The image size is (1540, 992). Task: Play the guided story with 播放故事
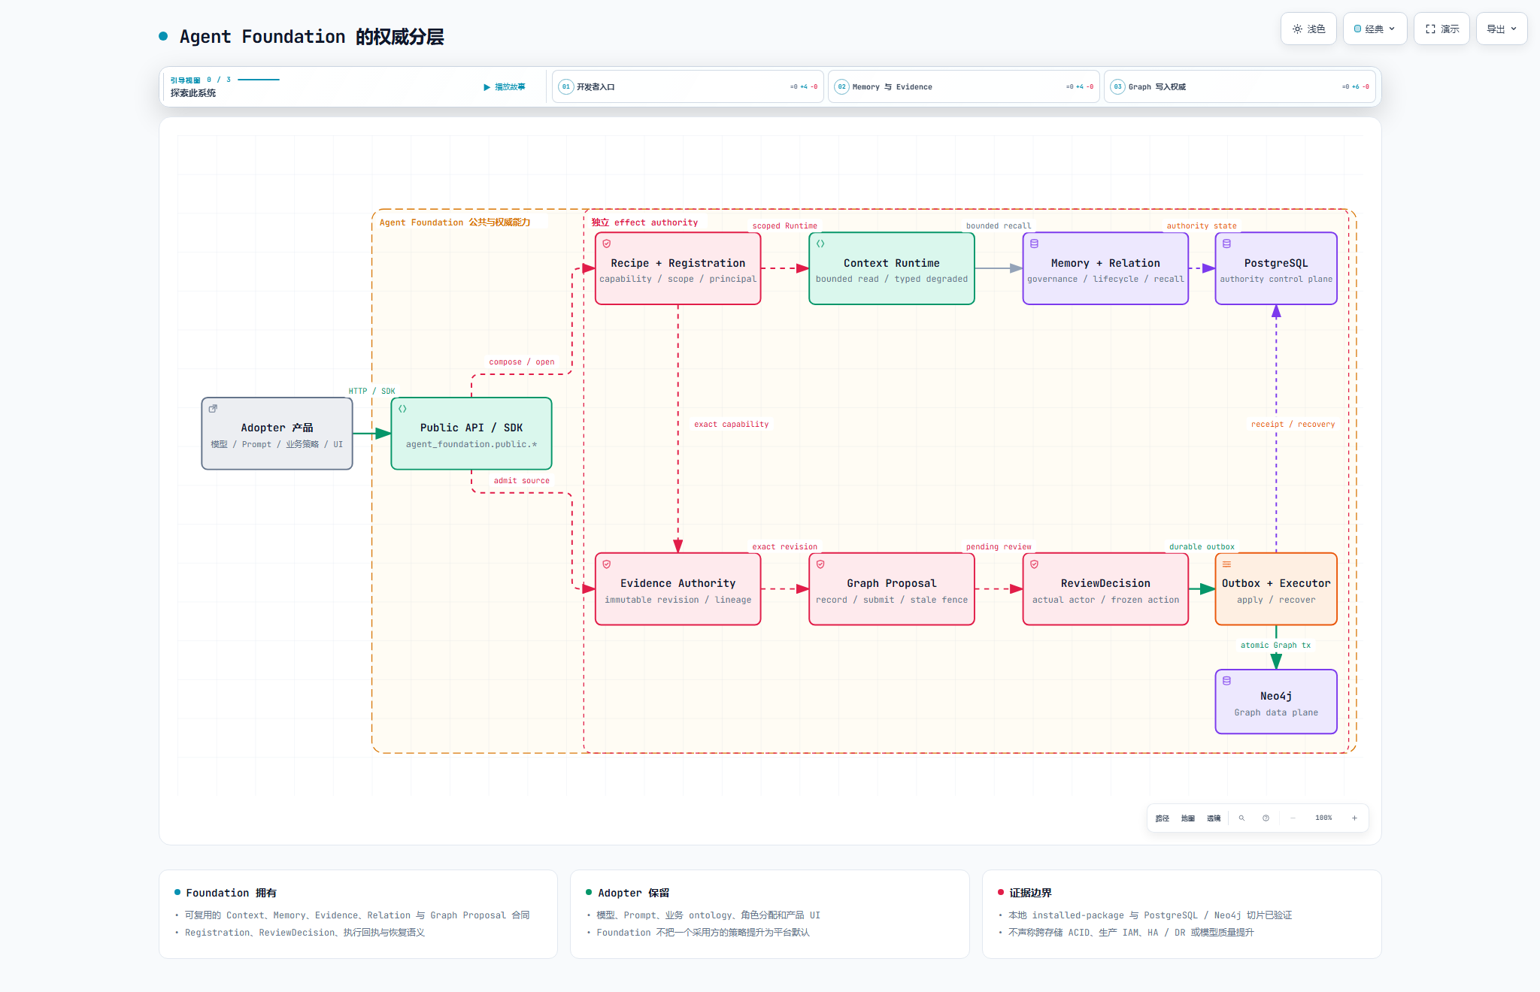point(505,86)
